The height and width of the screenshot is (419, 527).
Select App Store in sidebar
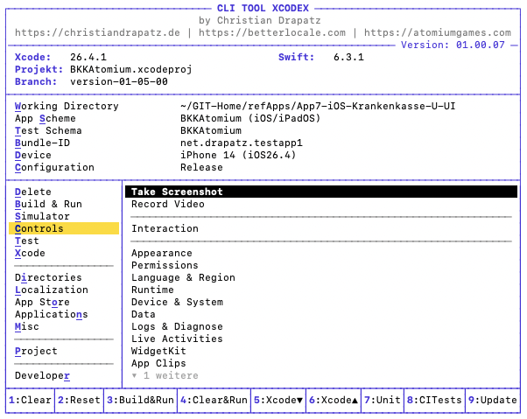(42, 302)
